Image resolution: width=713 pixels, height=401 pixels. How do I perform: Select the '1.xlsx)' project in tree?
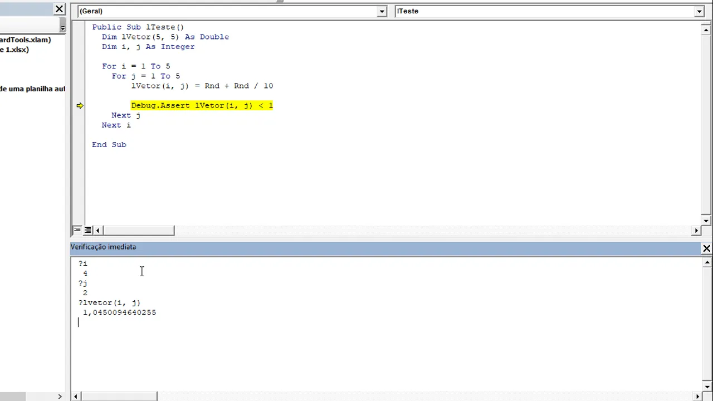click(14, 50)
